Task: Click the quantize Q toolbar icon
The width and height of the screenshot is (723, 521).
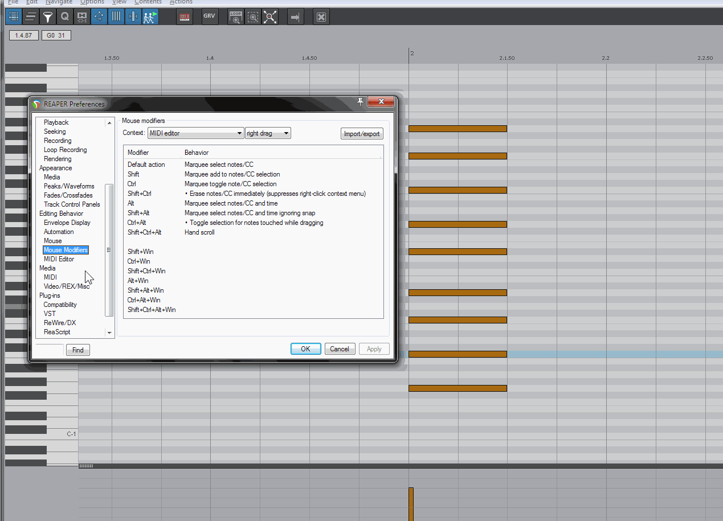Action: click(65, 17)
